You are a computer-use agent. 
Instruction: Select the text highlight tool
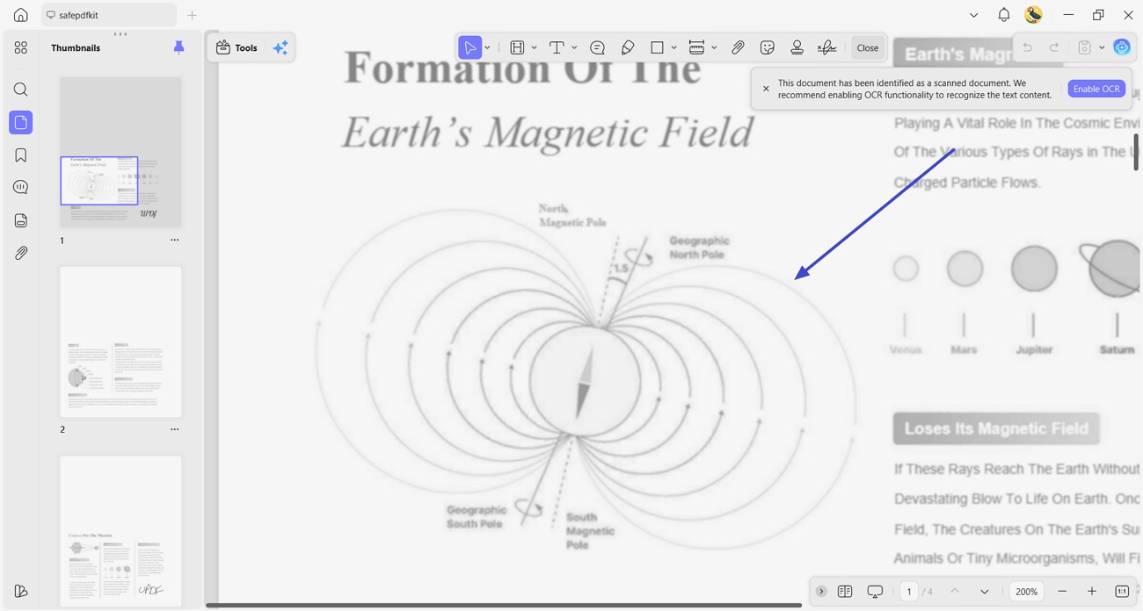pyautogui.click(x=517, y=47)
